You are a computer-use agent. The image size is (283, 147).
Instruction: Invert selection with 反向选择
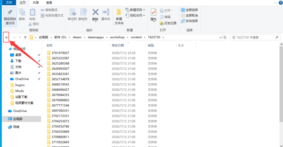(189, 21)
